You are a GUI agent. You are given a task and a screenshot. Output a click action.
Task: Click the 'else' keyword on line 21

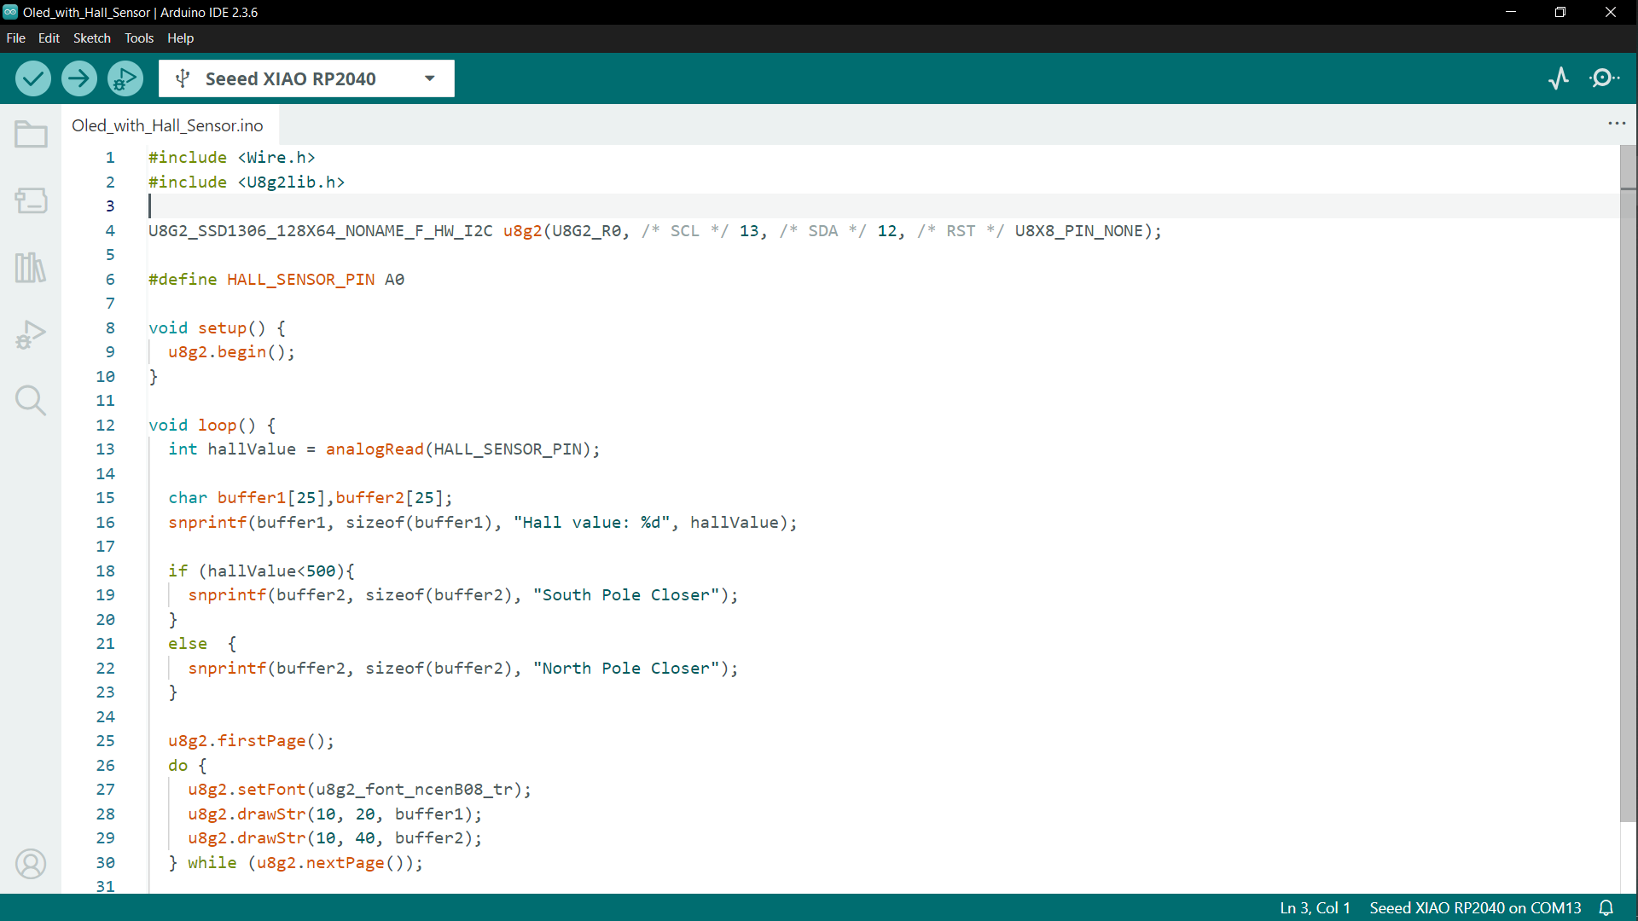pos(188,644)
